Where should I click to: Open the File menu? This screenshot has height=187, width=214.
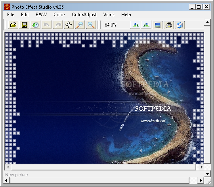11,15
